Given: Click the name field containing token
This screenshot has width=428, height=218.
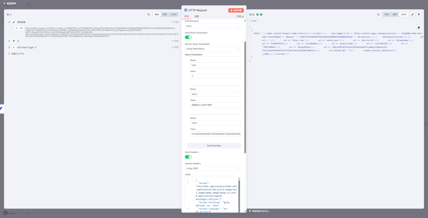Looking at the screenshot, I should pos(215,123).
